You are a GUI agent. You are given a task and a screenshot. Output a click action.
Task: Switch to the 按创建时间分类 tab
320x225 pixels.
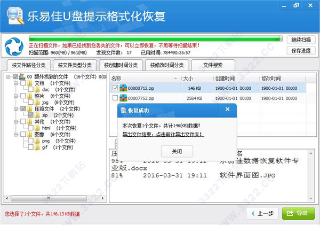(121, 65)
